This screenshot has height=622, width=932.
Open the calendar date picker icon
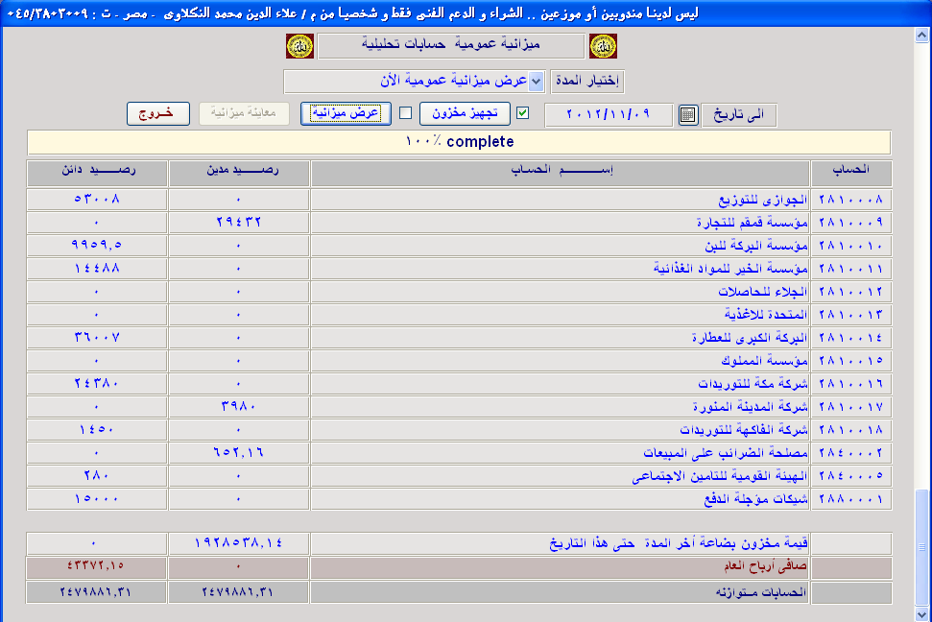688,115
